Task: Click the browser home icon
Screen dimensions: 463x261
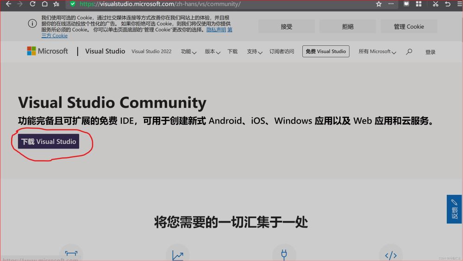Action: [x=44, y=4]
